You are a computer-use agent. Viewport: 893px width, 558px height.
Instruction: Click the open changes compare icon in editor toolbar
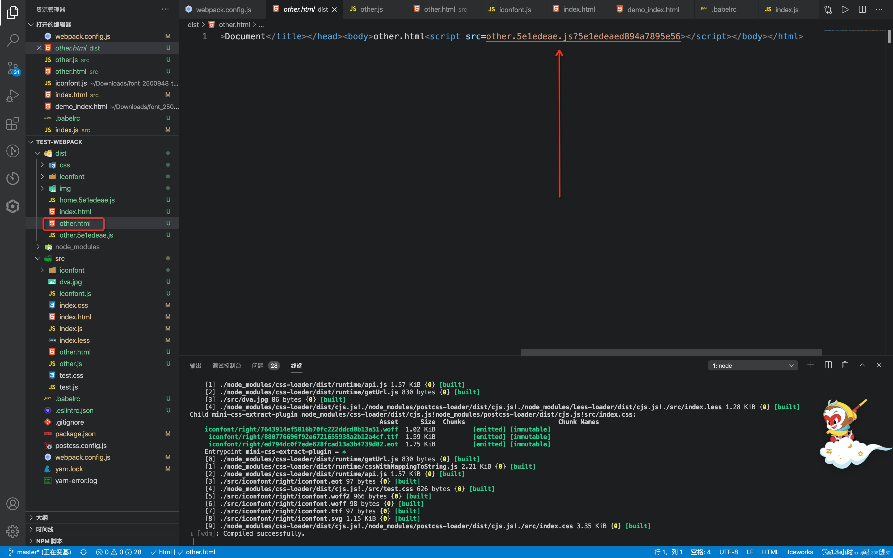(828, 10)
